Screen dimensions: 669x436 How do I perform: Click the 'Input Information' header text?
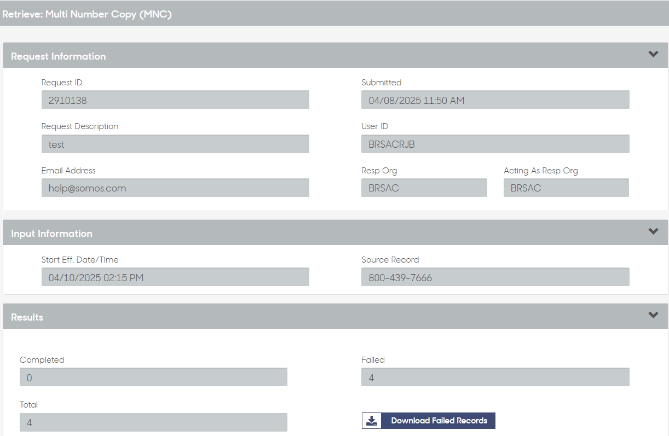[x=52, y=234]
